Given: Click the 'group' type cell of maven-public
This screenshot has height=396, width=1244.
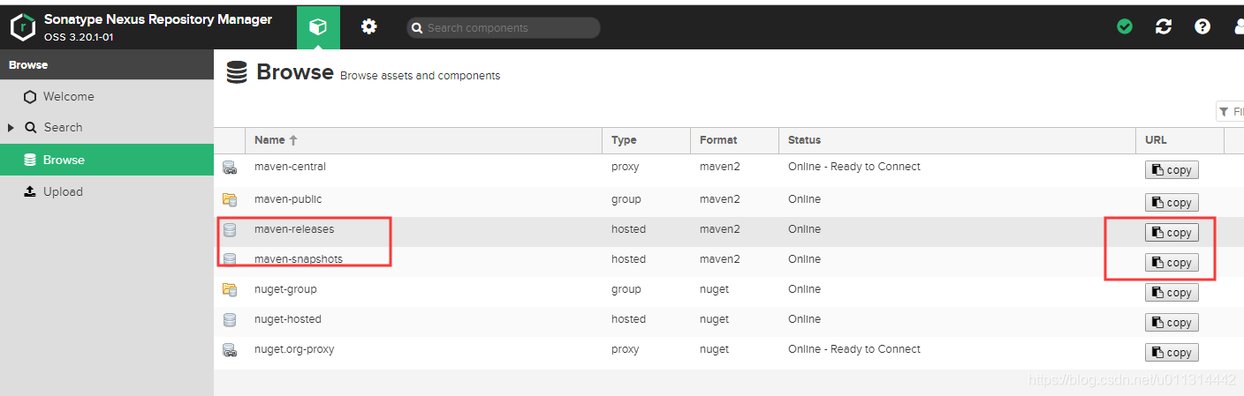Looking at the screenshot, I should click(626, 199).
